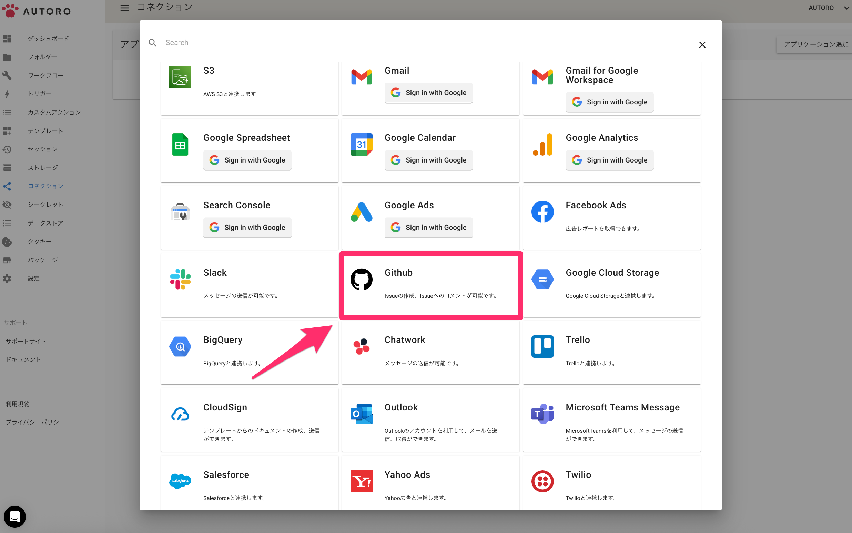Click the search magnifier icon
This screenshot has height=533, width=852.
pyautogui.click(x=152, y=43)
